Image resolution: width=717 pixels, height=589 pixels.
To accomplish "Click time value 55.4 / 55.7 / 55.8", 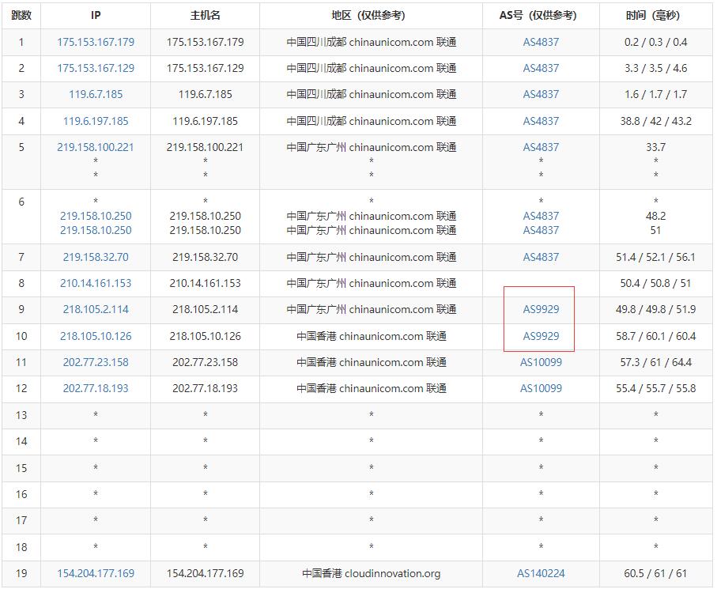I will click(655, 388).
